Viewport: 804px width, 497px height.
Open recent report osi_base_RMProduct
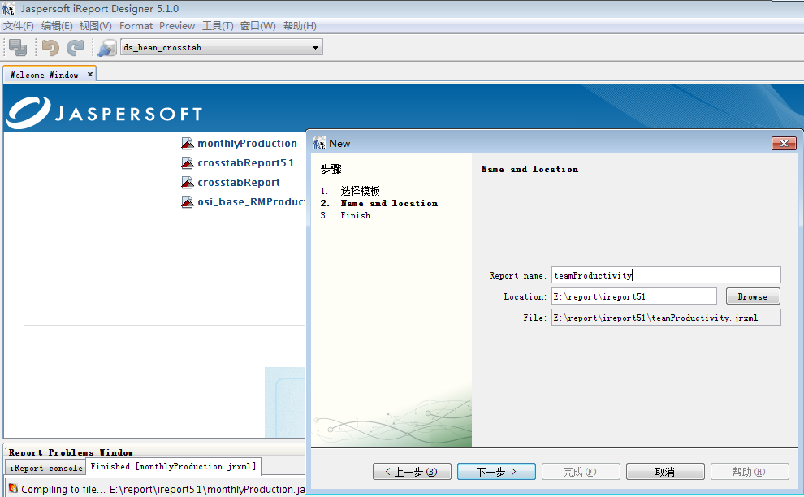(251, 202)
